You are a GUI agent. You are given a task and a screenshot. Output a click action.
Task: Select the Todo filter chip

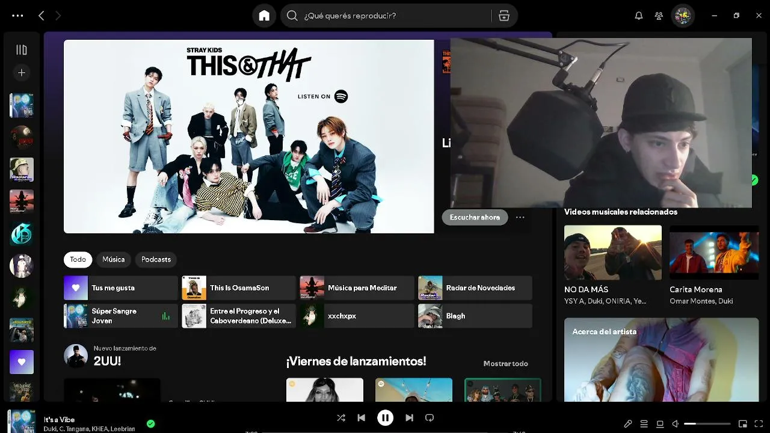[78, 259]
